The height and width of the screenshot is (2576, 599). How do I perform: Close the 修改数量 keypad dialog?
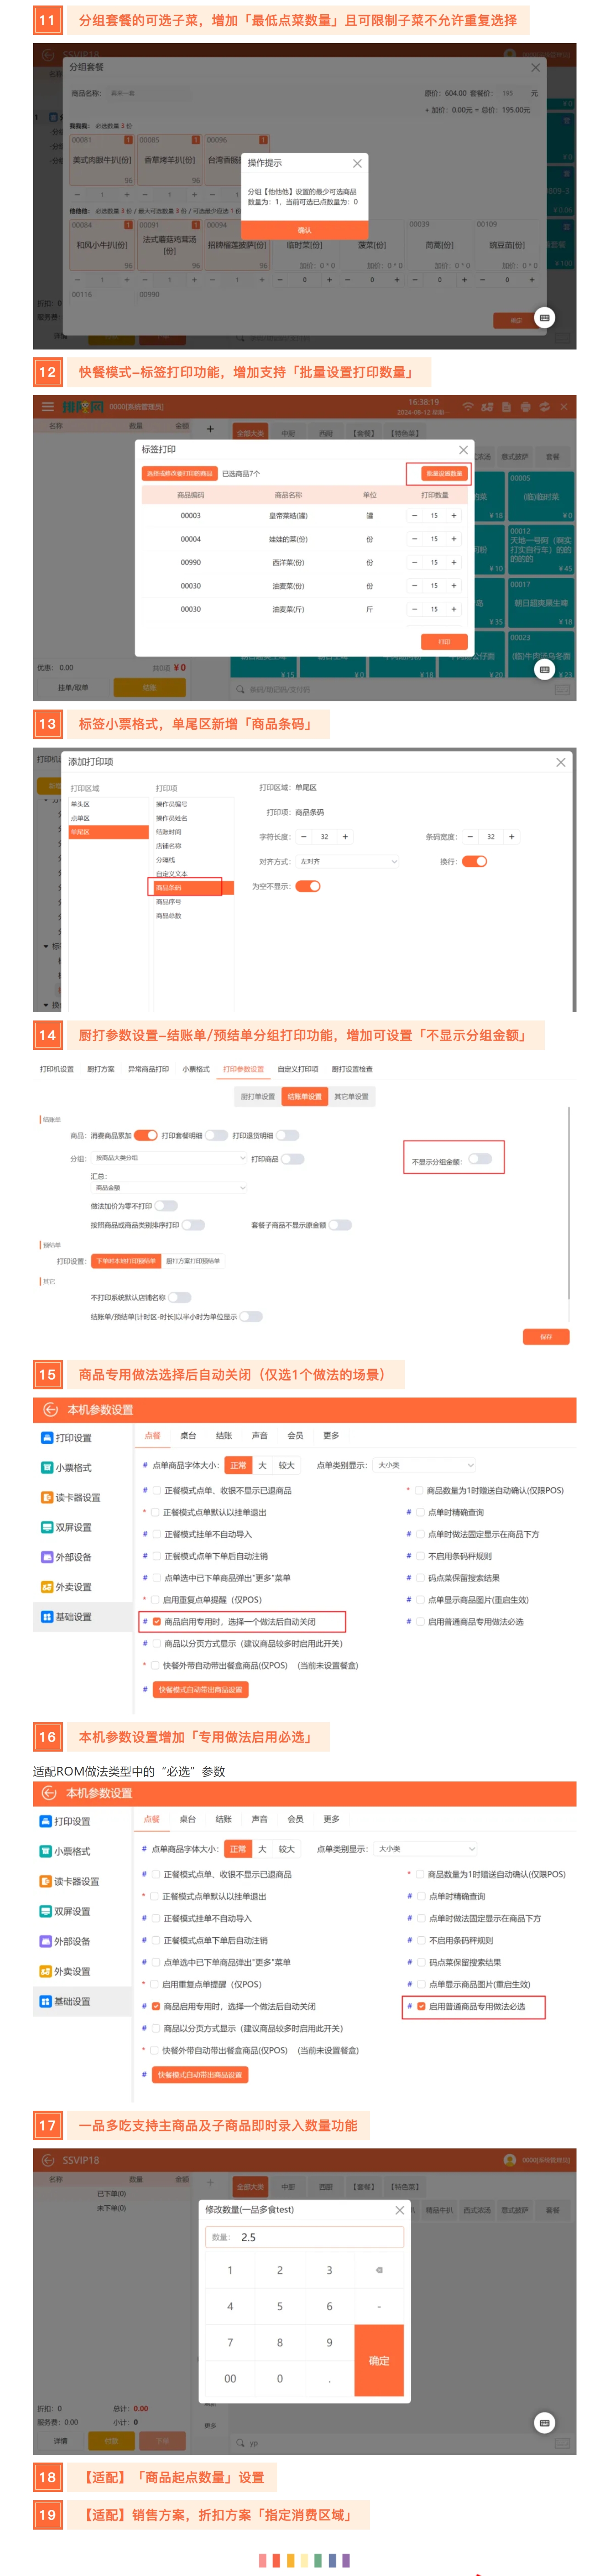pyautogui.click(x=399, y=2210)
